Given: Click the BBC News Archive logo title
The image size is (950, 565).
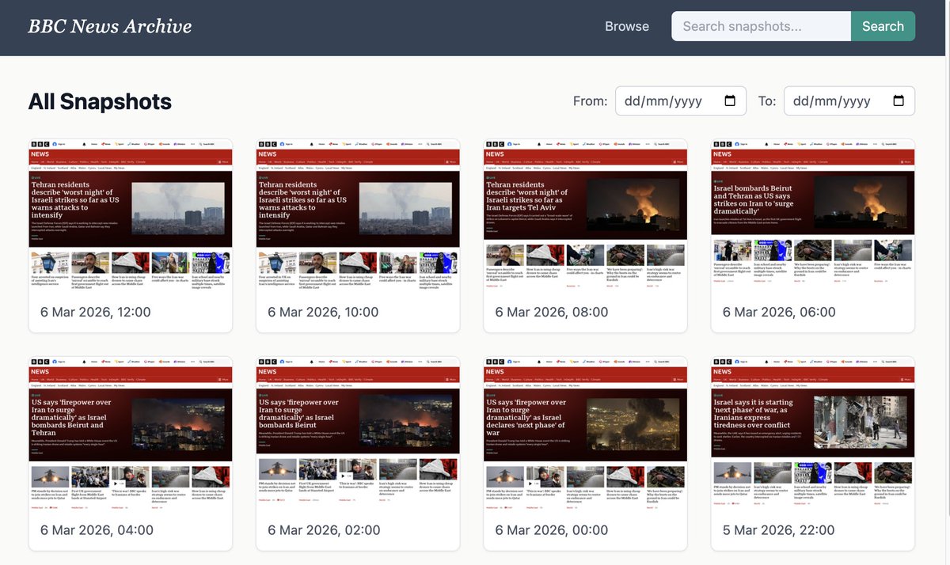Looking at the screenshot, I should (110, 26).
